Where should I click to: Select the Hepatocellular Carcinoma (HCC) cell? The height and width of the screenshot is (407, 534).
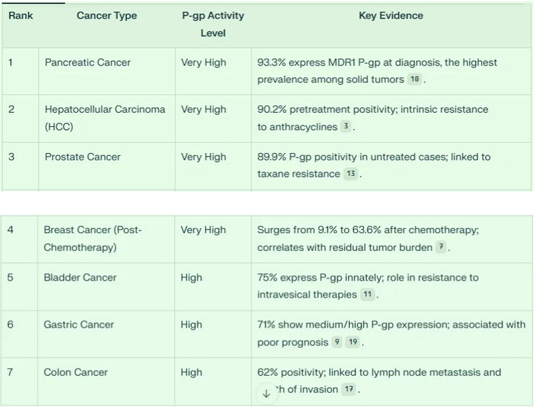[105, 118]
